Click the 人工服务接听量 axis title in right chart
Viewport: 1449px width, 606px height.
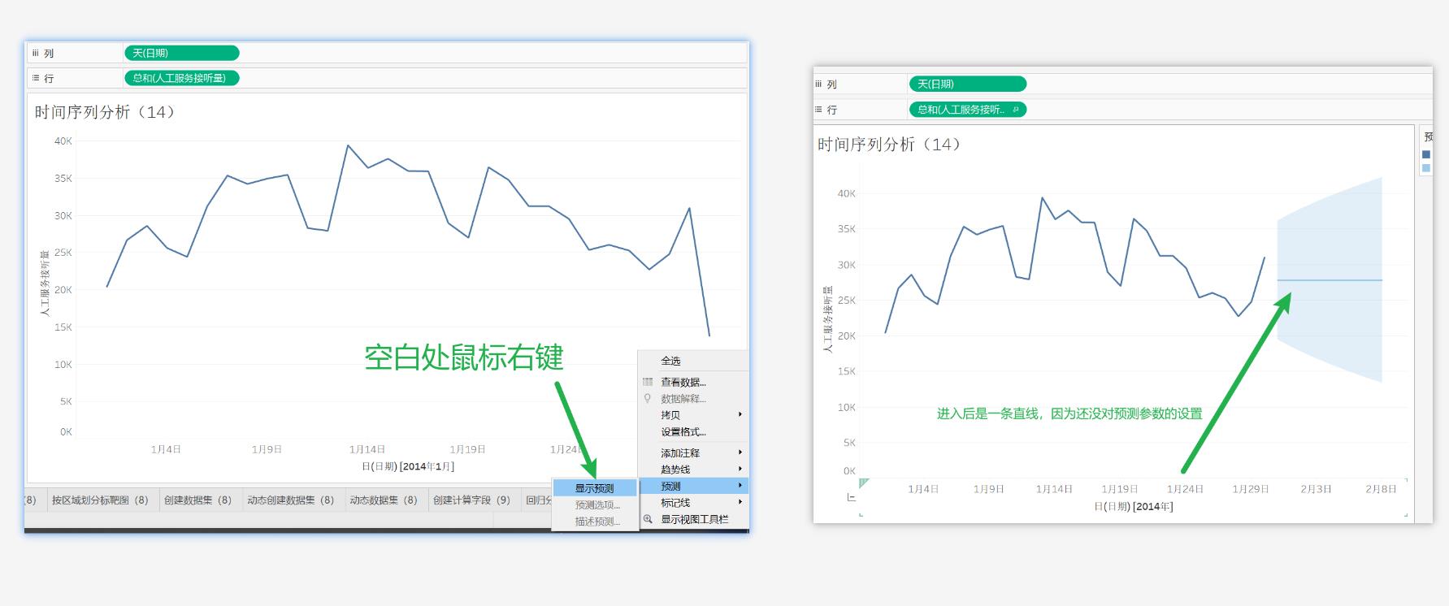click(x=828, y=319)
